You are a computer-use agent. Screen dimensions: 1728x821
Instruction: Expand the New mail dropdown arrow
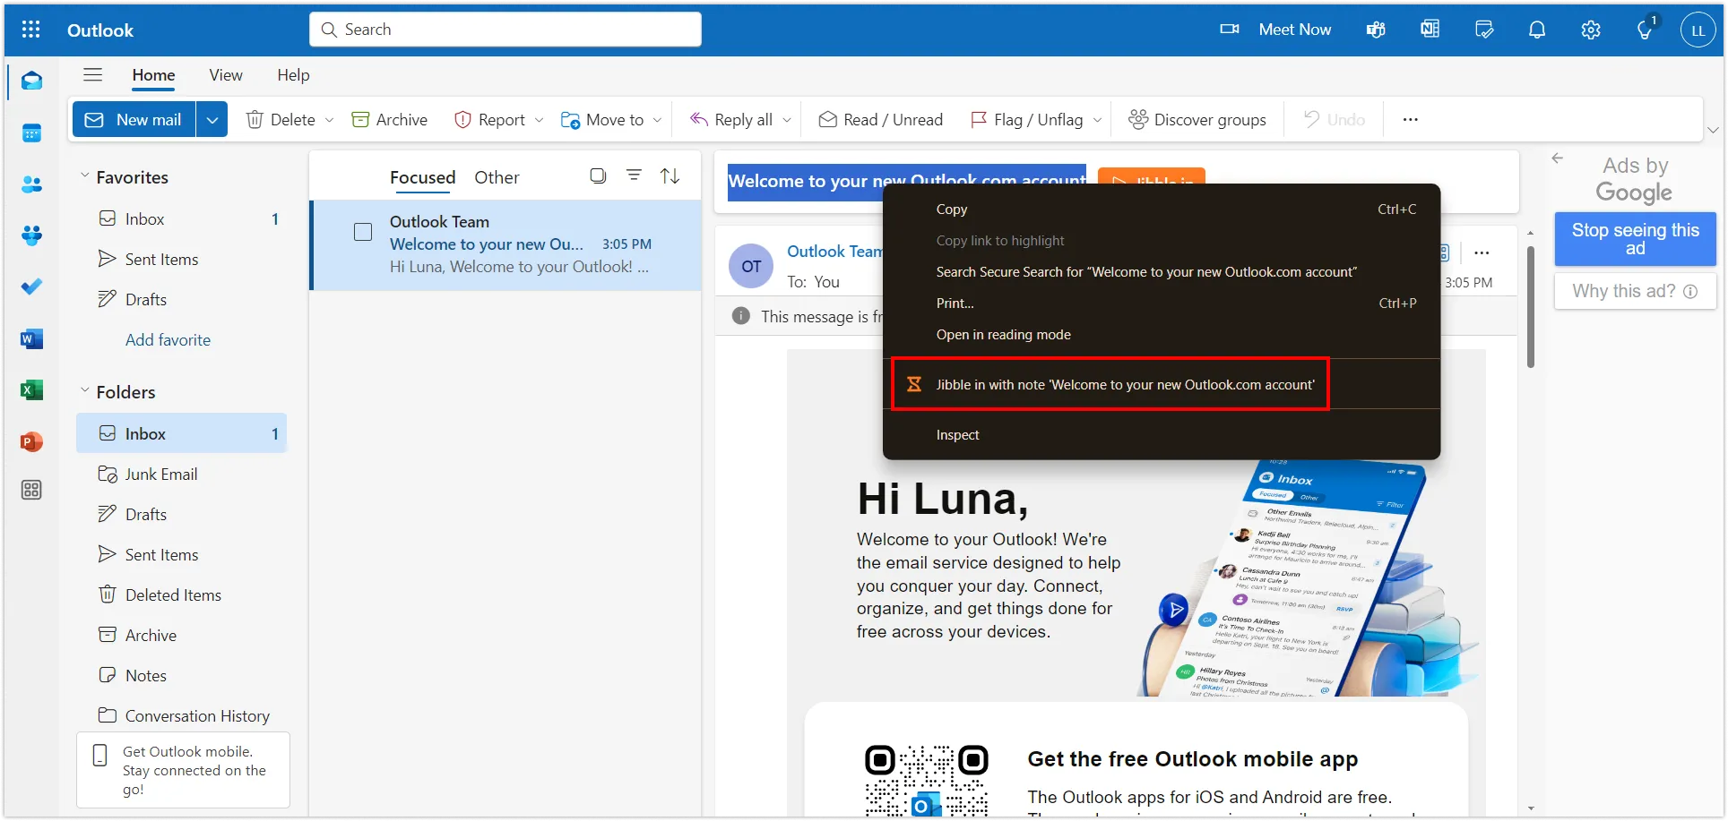(212, 120)
